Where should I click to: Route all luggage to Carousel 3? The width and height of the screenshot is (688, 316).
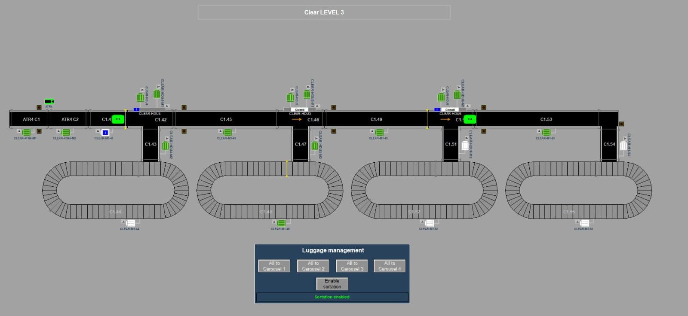[352, 266]
